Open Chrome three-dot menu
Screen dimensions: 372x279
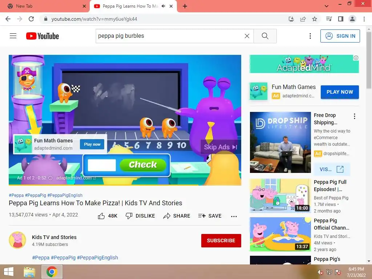pos(364,19)
